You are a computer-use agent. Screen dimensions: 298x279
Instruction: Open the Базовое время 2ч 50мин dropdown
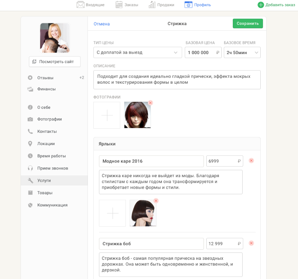242,53
